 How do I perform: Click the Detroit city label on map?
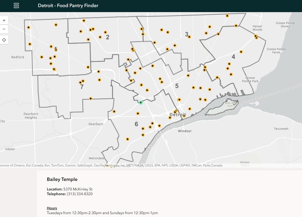click(x=178, y=115)
